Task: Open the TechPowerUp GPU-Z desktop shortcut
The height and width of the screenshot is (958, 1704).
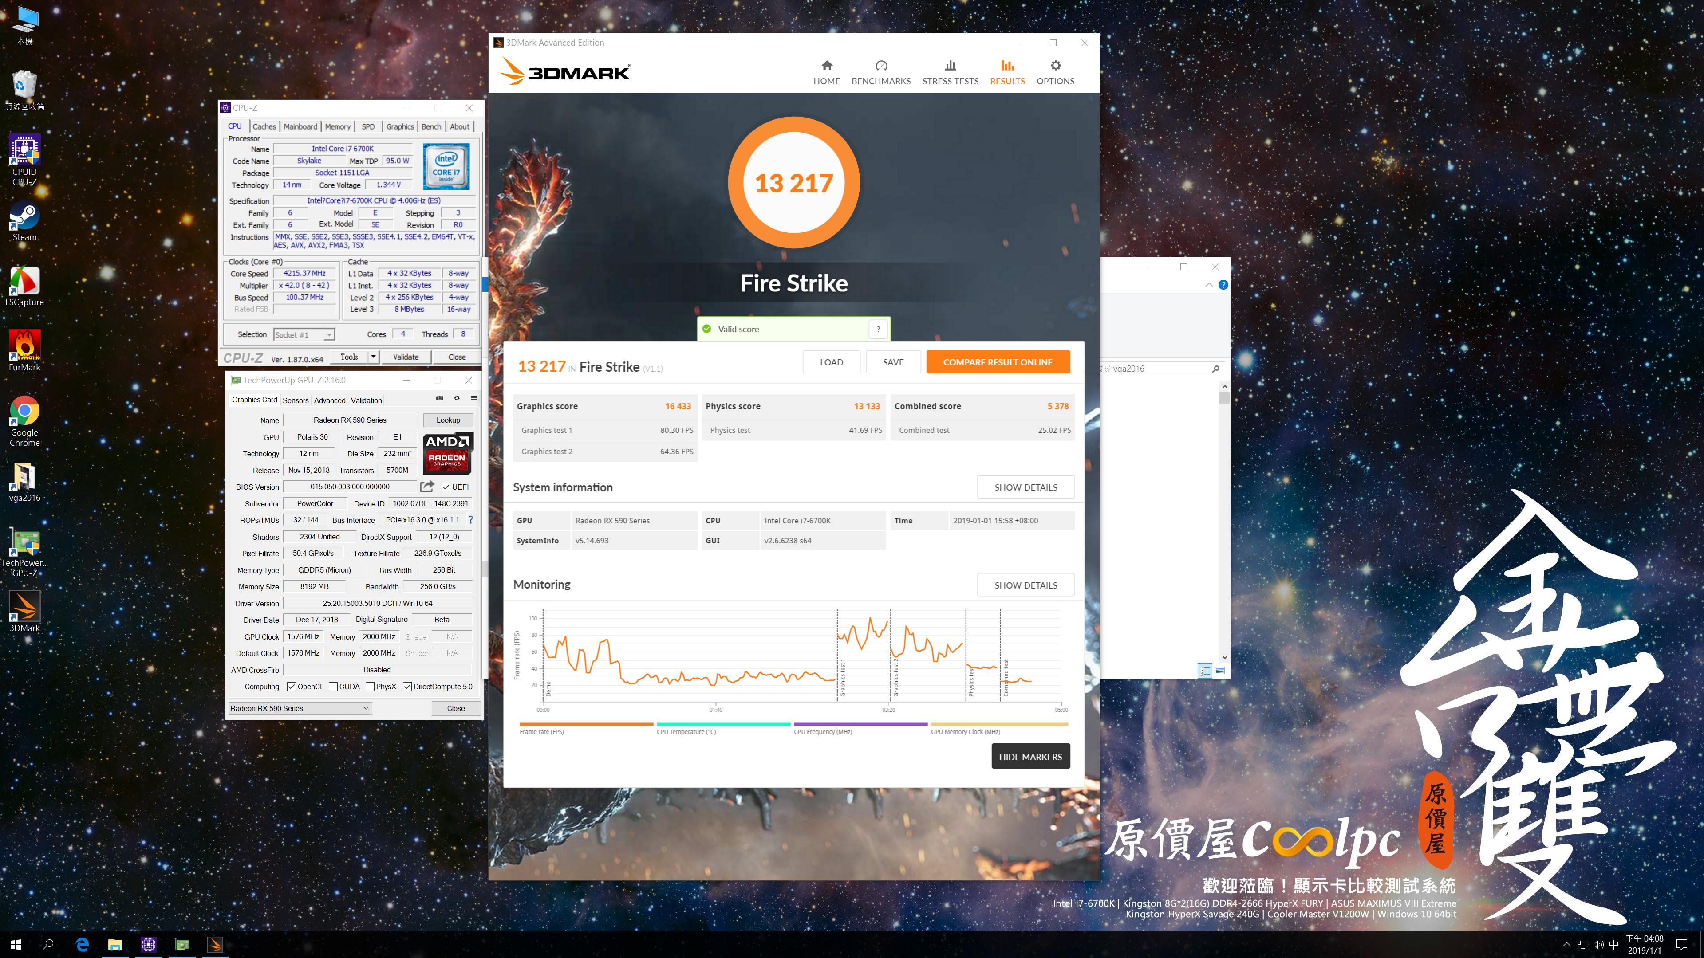Action: tap(24, 552)
